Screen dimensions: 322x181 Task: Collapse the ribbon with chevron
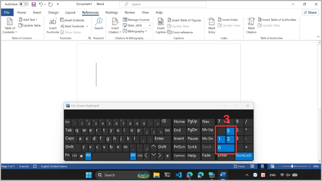click(x=319, y=36)
